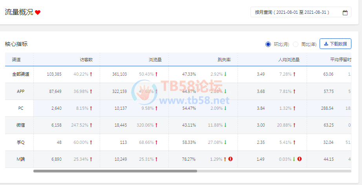Viewport: 362px width, 185px height.
Task: Click the green down arrow beside 2.92%
Action: coord(225,74)
